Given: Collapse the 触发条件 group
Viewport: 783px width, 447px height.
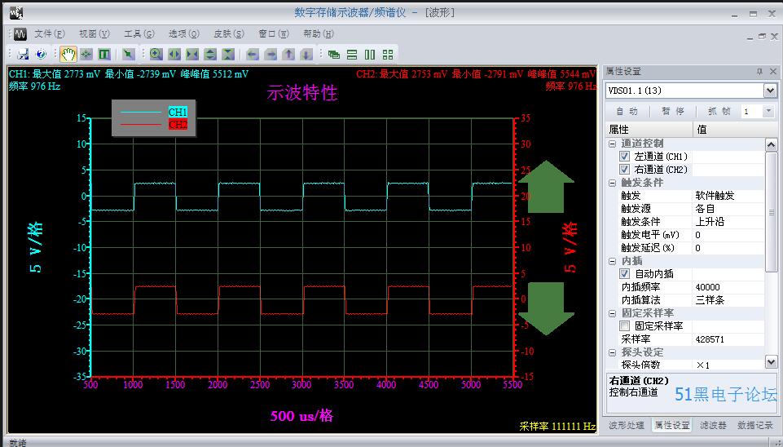Looking at the screenshot, I should coord(612,183).
